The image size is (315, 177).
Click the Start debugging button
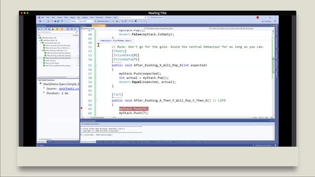[102, 21]
